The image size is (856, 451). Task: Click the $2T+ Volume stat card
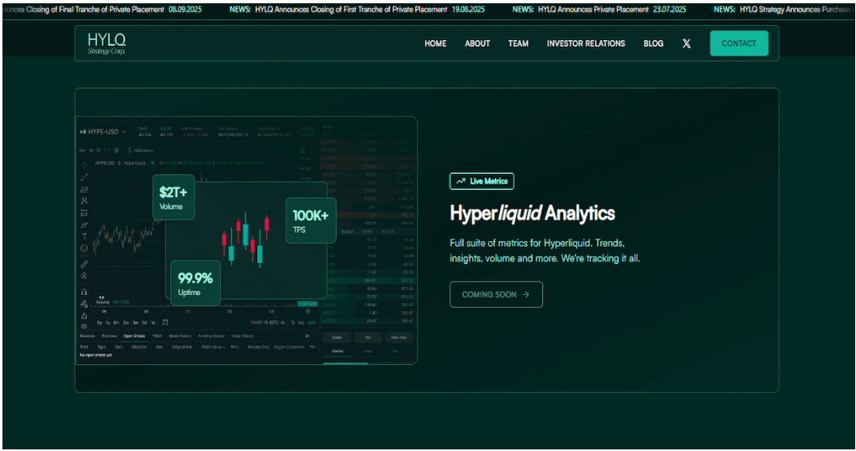174,198
